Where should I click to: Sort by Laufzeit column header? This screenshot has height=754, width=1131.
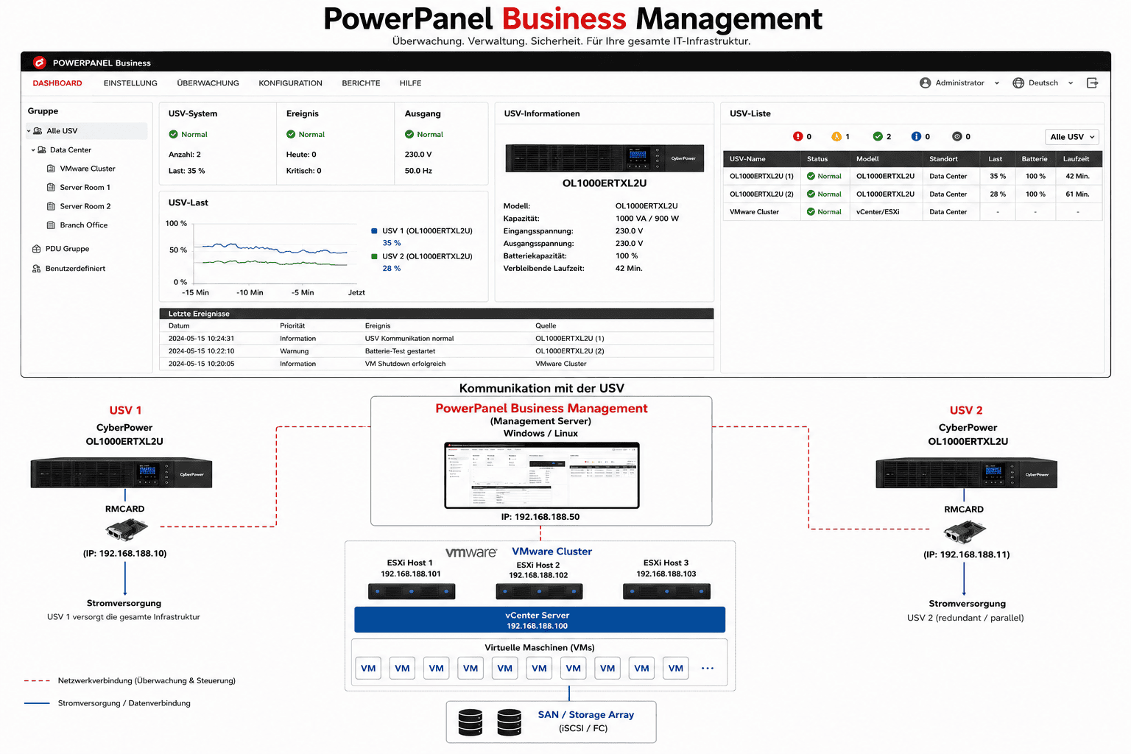1077,159
